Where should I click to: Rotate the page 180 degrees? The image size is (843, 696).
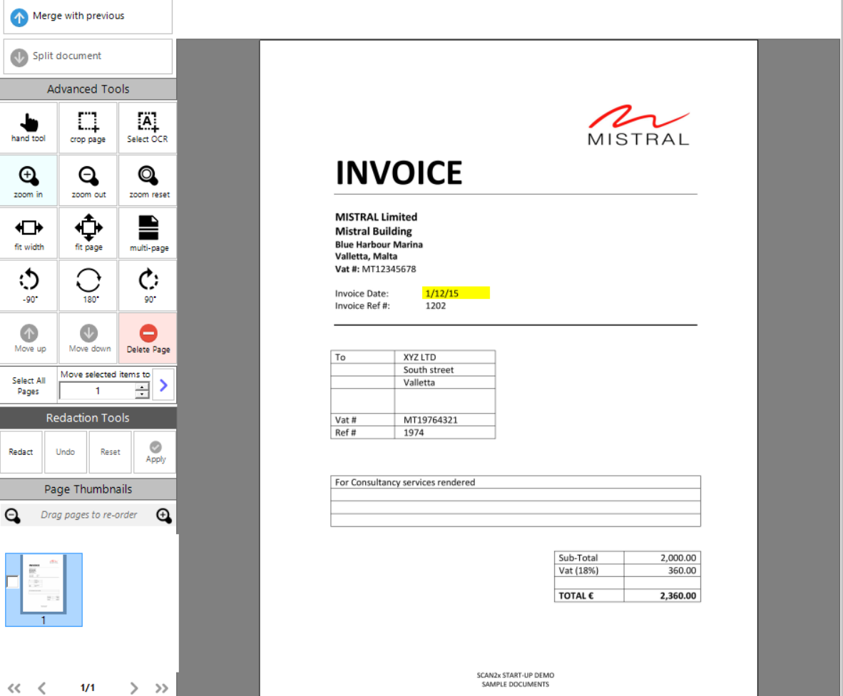88,285
